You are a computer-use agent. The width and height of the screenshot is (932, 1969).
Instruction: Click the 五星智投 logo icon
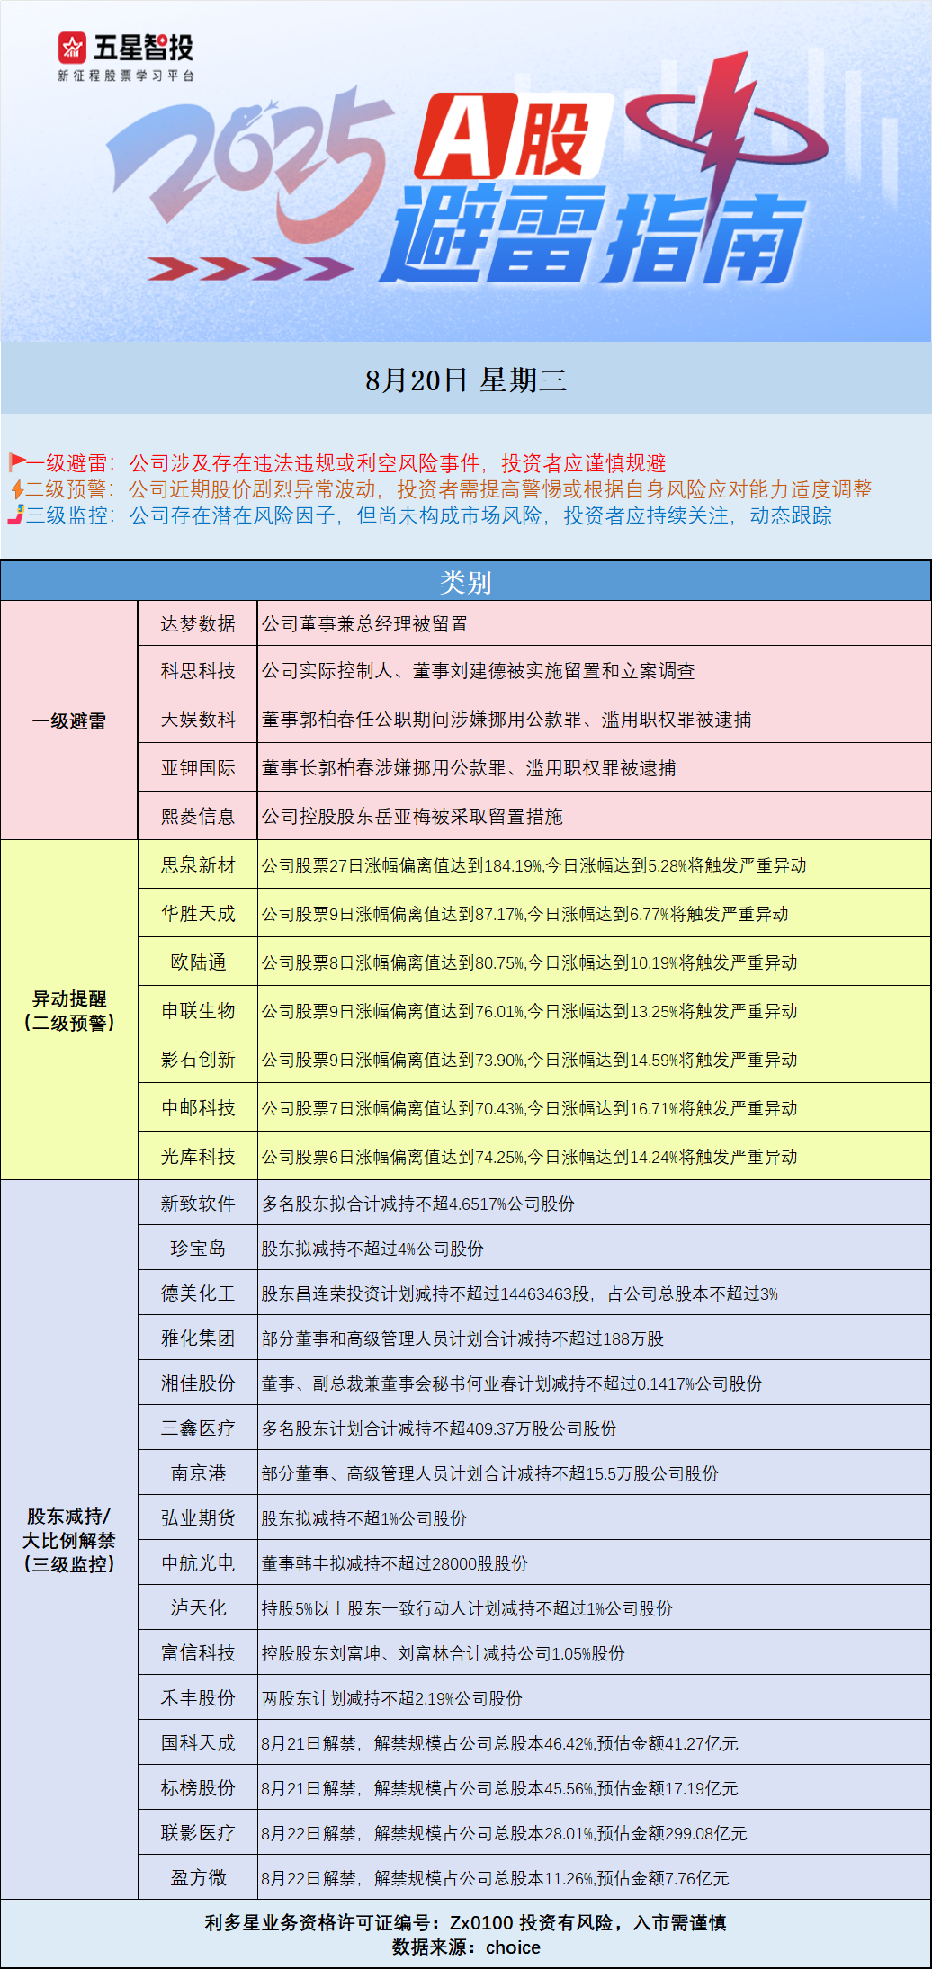(x=72, y=47)
